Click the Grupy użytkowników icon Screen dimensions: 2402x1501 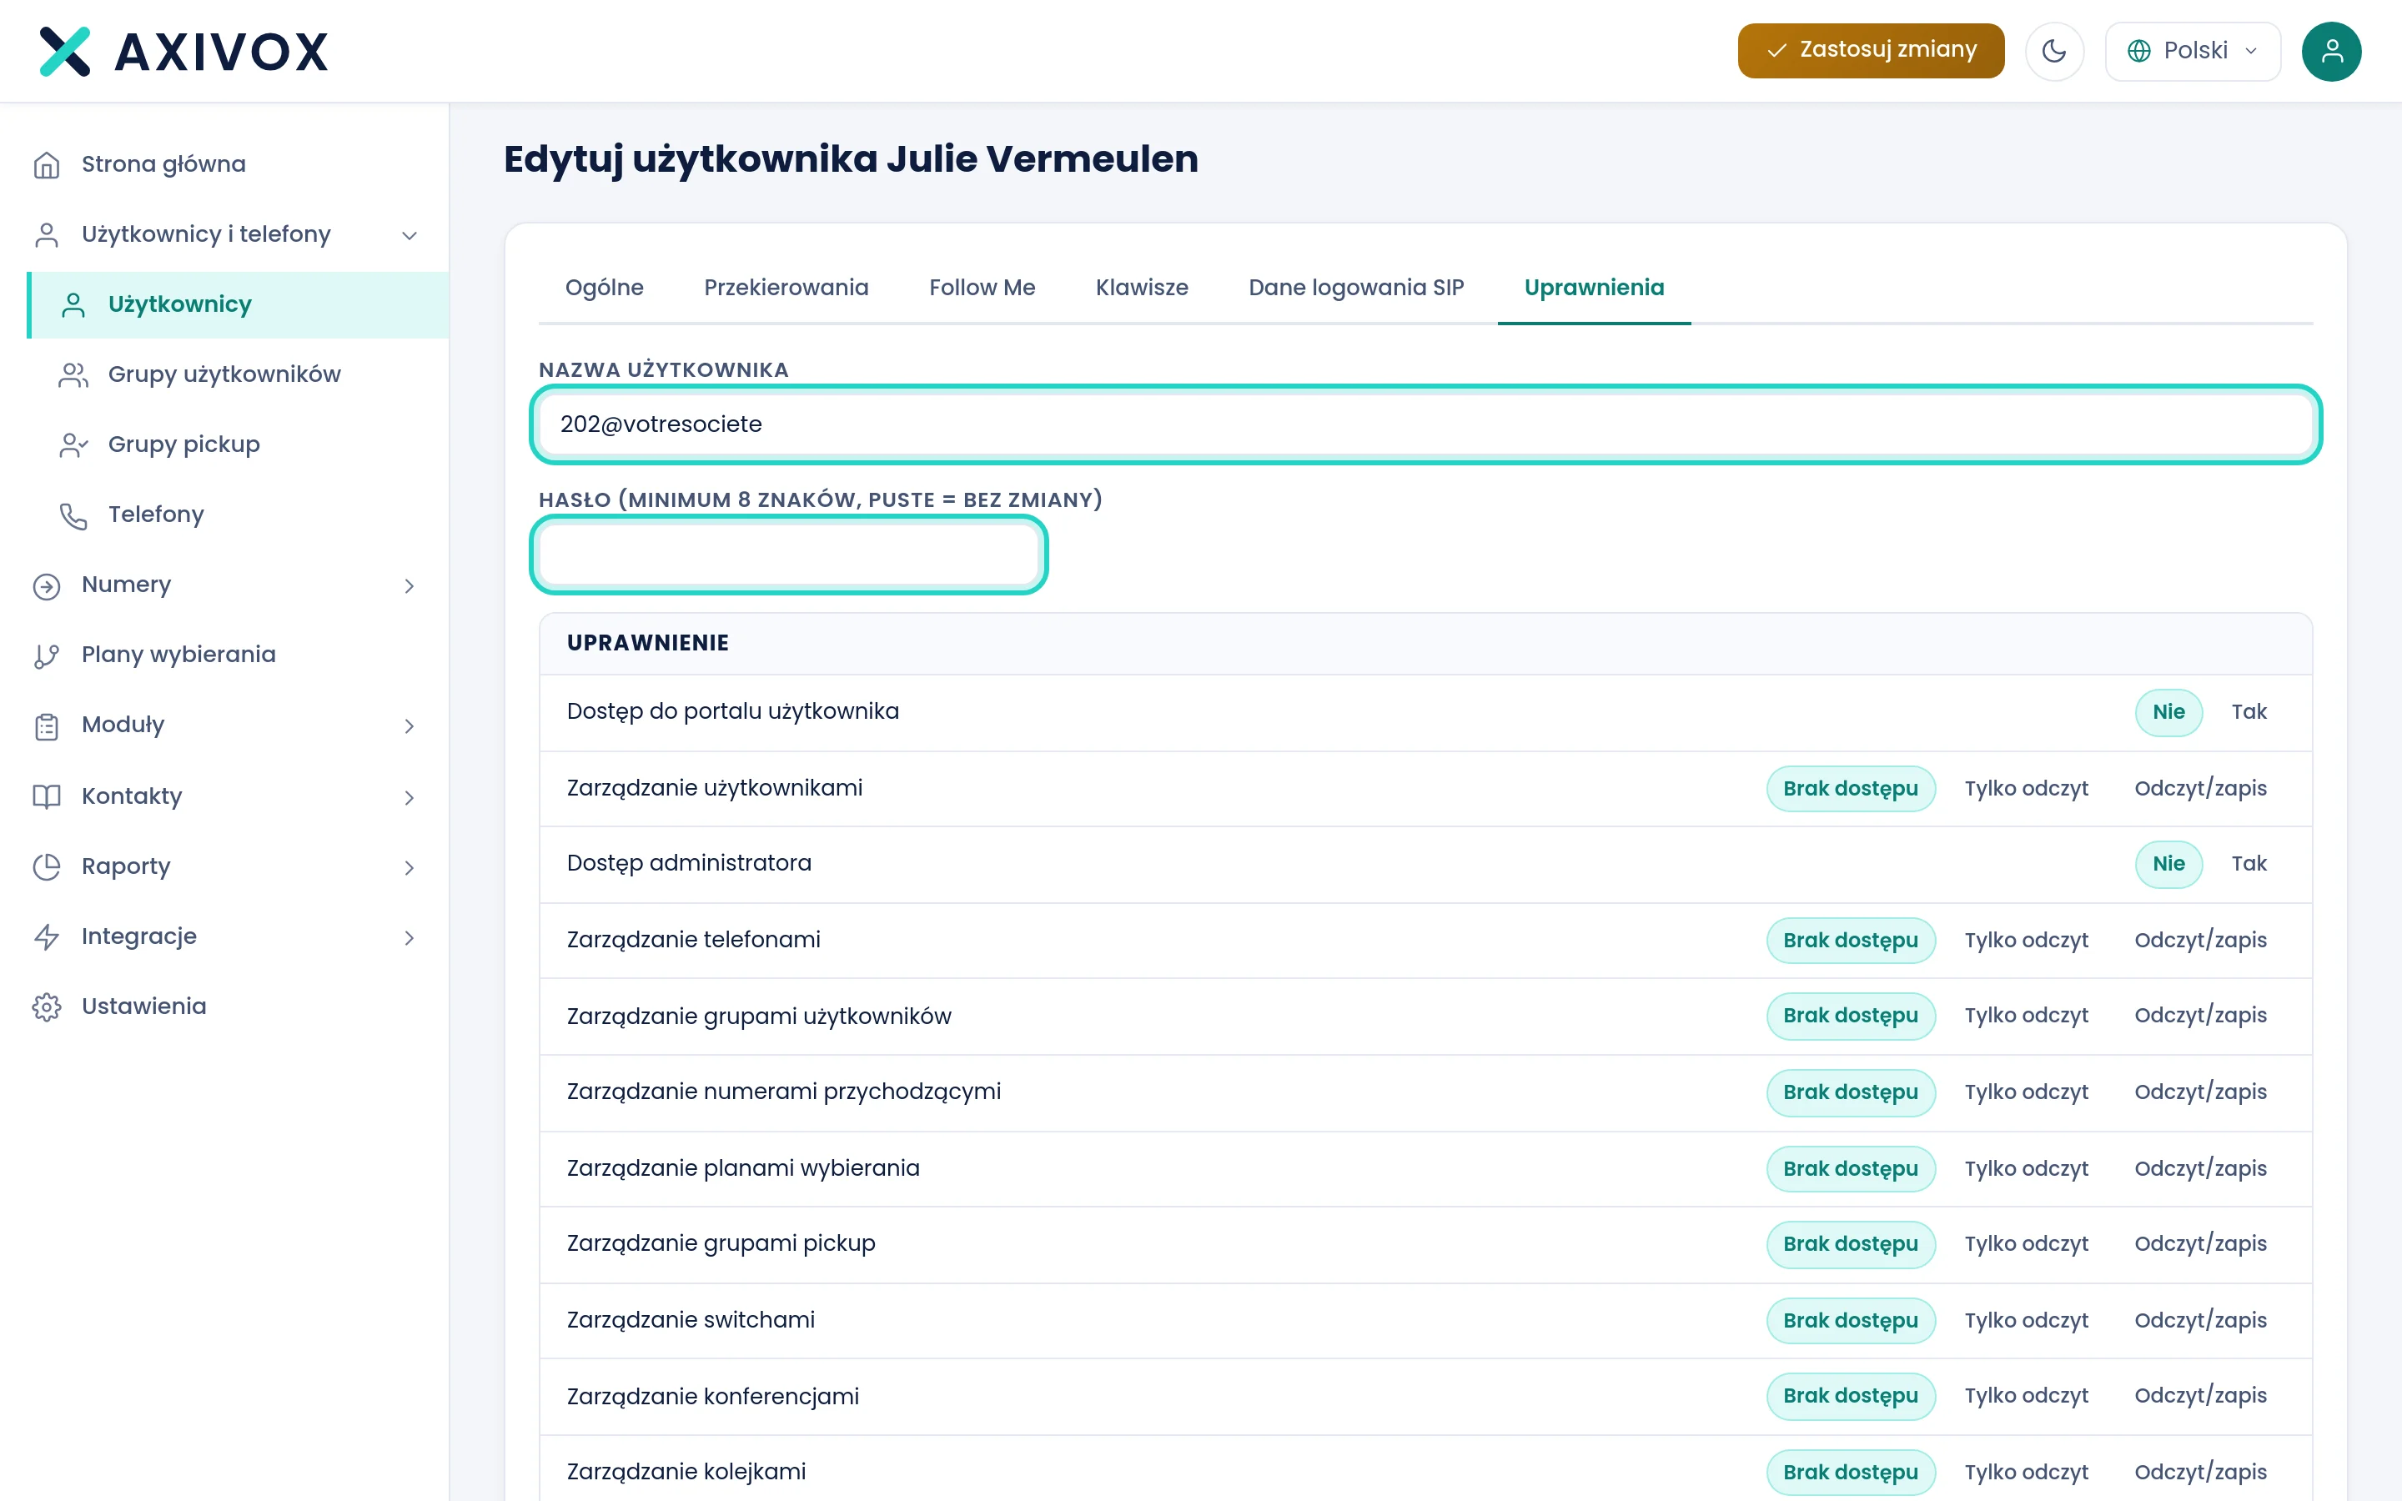pos(73,375)
